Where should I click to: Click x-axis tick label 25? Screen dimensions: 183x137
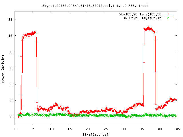tap(106, 129)
